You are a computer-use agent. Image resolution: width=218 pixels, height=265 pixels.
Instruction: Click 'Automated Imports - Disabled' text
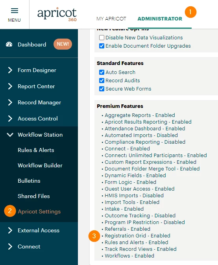point(141,135)
